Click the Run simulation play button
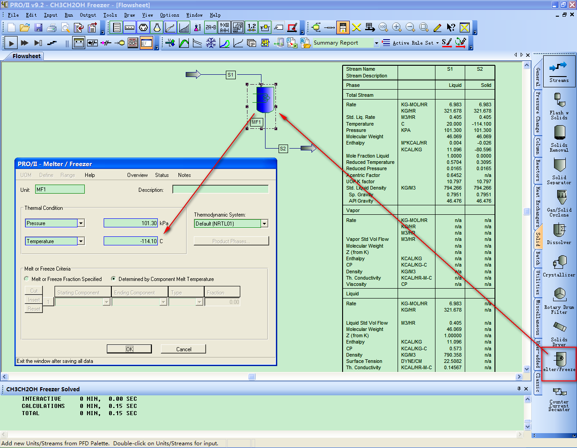Viewport: 577px width, 448px height. point(11,43)
